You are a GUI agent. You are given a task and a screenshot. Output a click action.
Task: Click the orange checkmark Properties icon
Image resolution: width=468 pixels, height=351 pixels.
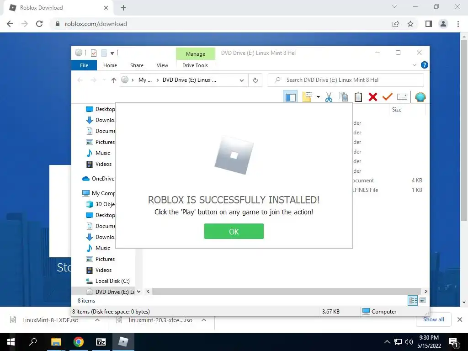pos(388,97)
